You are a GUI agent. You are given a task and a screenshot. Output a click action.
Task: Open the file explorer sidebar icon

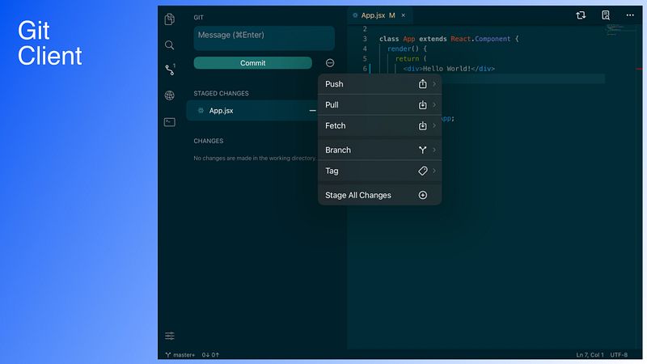170,19
